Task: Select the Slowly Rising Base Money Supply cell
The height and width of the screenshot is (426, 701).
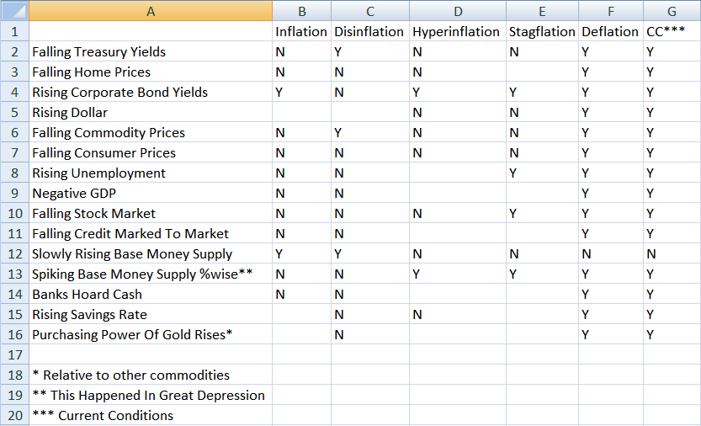Action: [151, 253]
